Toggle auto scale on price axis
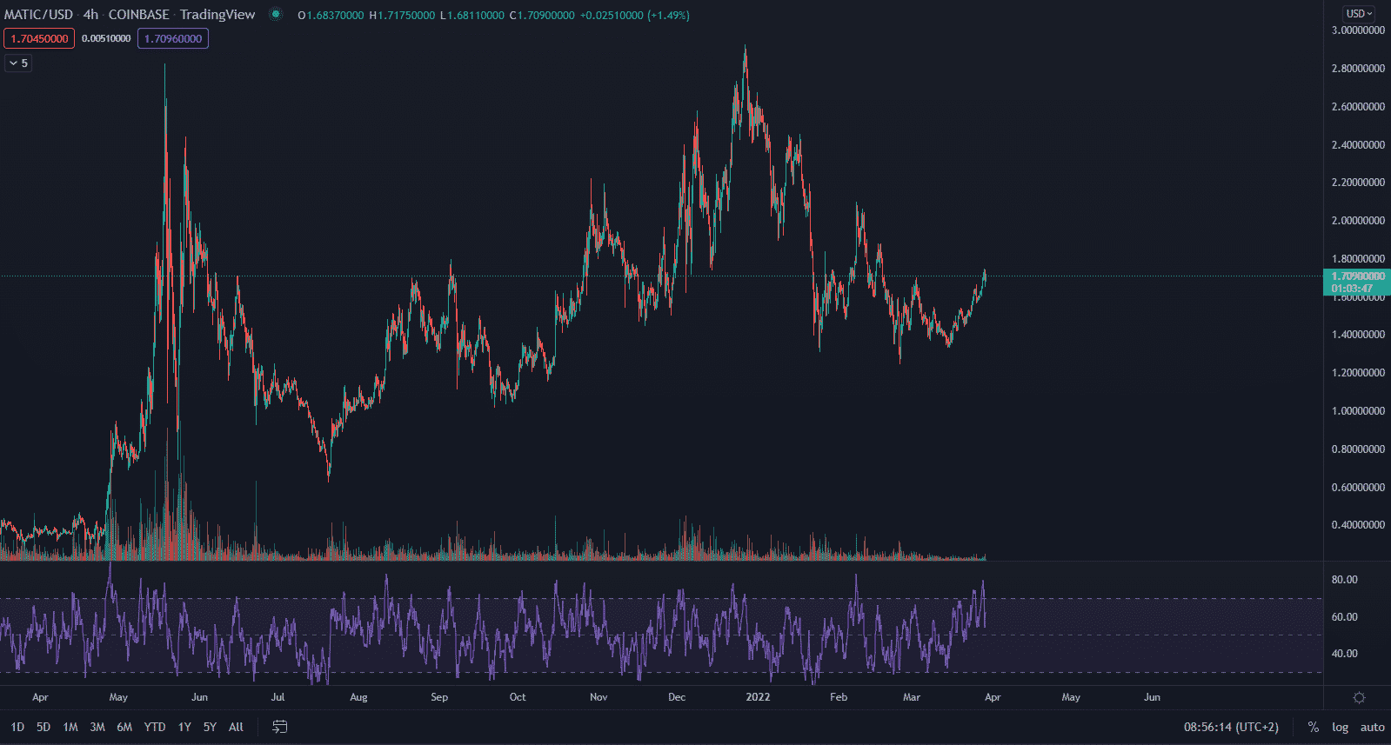 tap(1372, 727)
